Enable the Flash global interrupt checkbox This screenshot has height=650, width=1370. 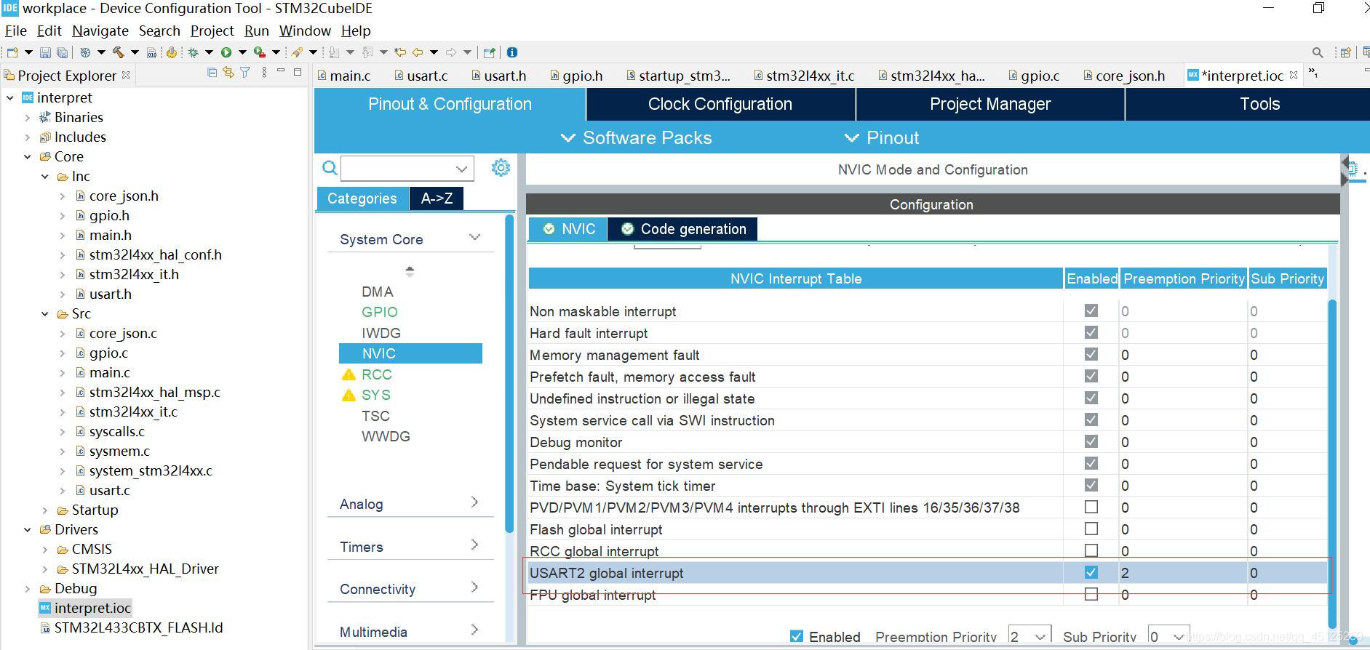[1091, 529]
